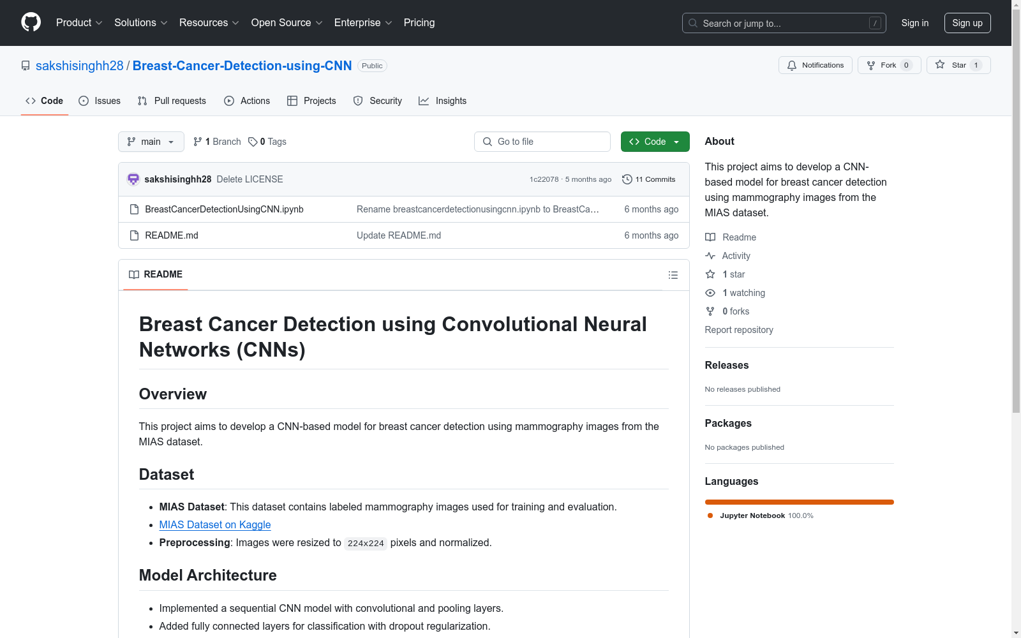Switch to the Issues tab
Screen dimensions: 1021x638
pos(100,101)
